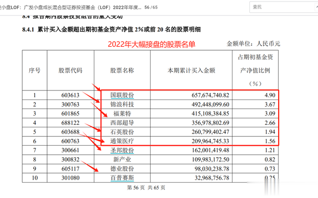Click percentage value 1.21
Screen dimensions: 318x198
270,150
